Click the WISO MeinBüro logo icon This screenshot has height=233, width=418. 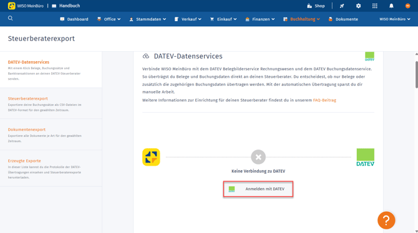(11, 6)
